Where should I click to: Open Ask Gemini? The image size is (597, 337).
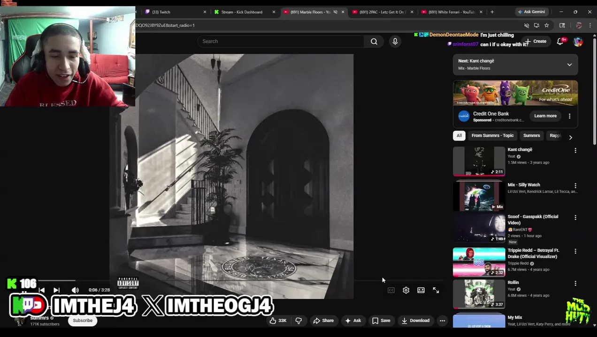click(531, 12)
